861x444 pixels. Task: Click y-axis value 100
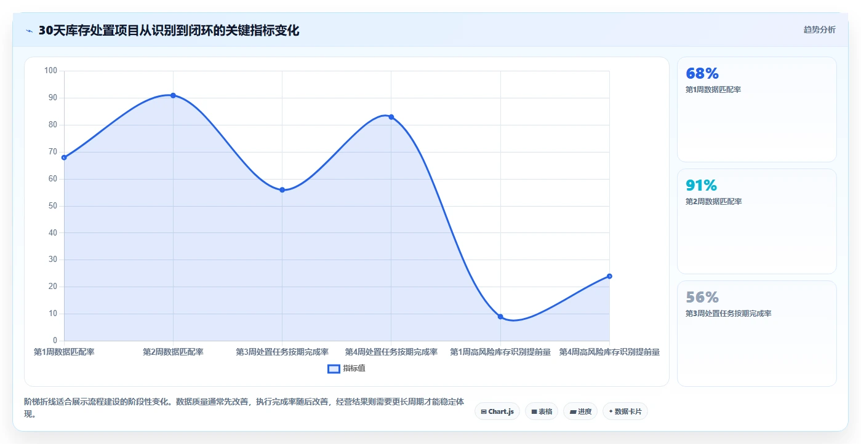point(50,71)
